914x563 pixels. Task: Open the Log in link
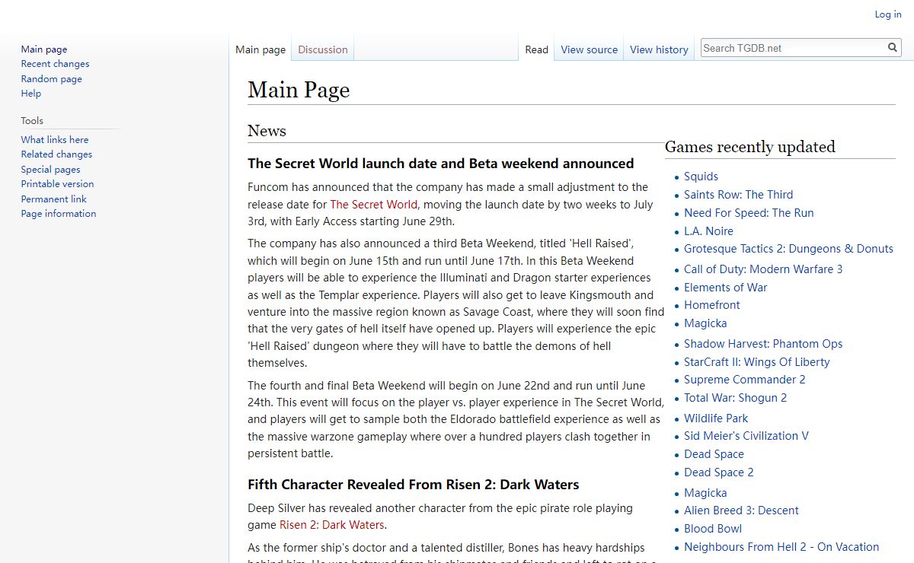(x=888, y=14)
